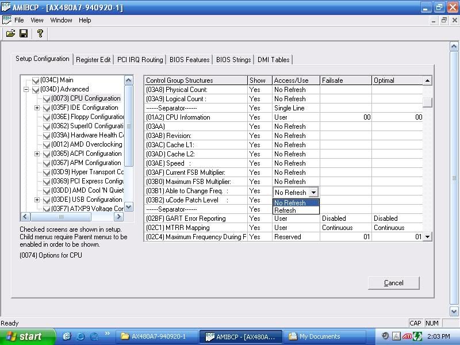Click the Save floppy disk toolbar icon
The image size is (460, 345).
click(24, 33)
